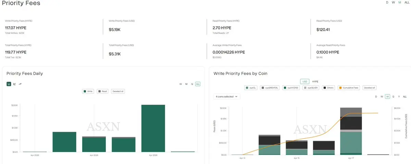
Task: Click the tallest green bar in daily chart
Action: [153, 128]
